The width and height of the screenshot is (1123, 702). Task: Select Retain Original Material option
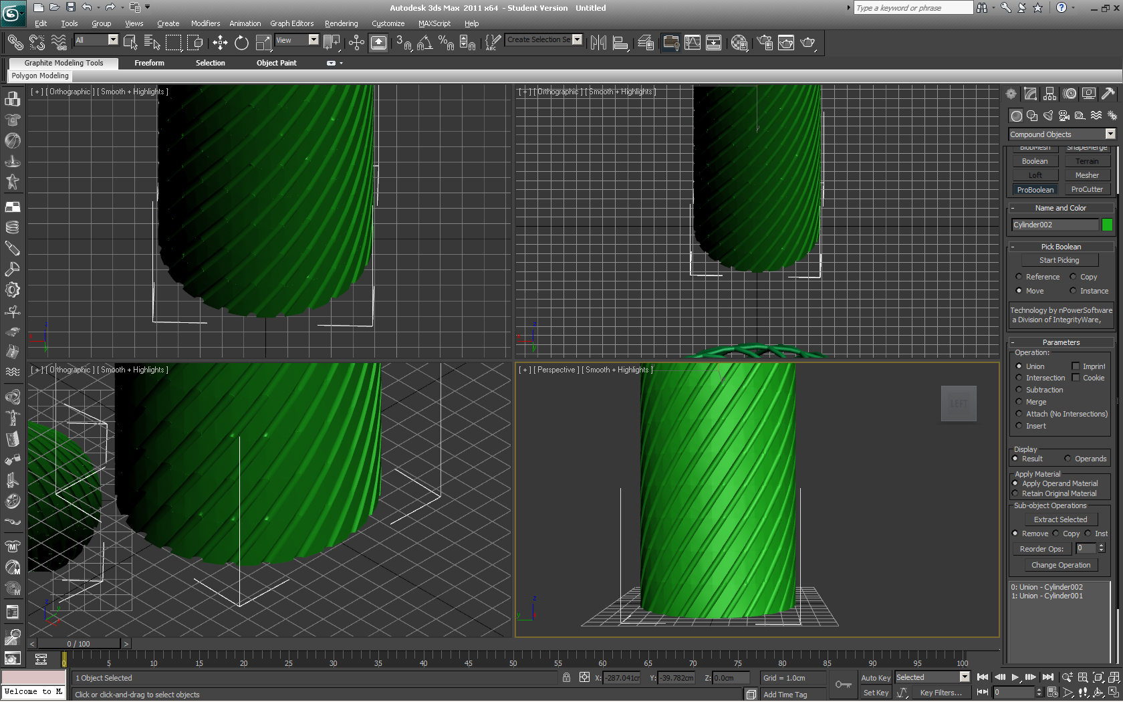coord(1015,493)
